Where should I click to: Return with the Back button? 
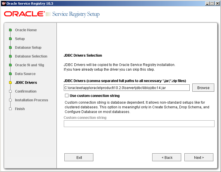[167, 157]
